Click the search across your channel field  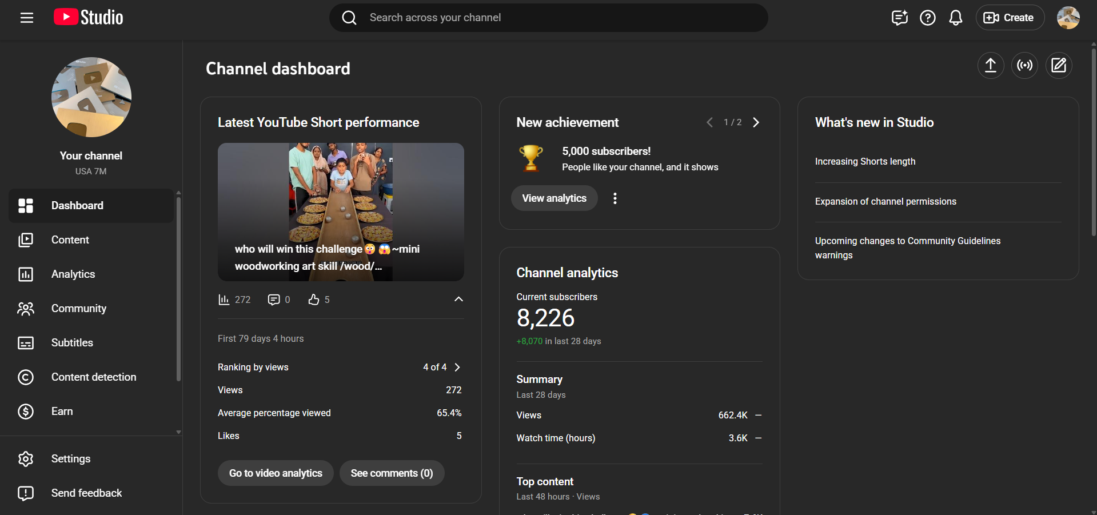pyautogui.click(x=549, y=18)
